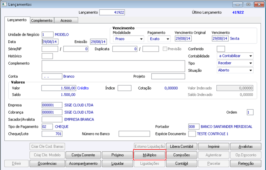Click the NF number field
Image resolution: width=266 pixels, height=170 pixels.
76,49
